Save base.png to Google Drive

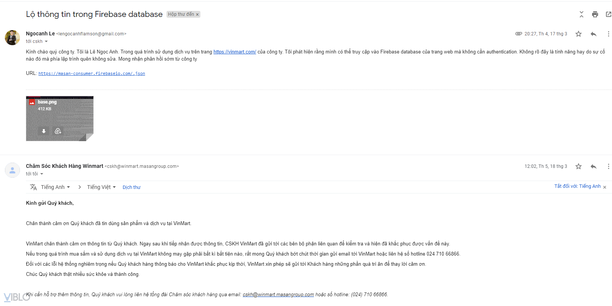click(58, 131)
